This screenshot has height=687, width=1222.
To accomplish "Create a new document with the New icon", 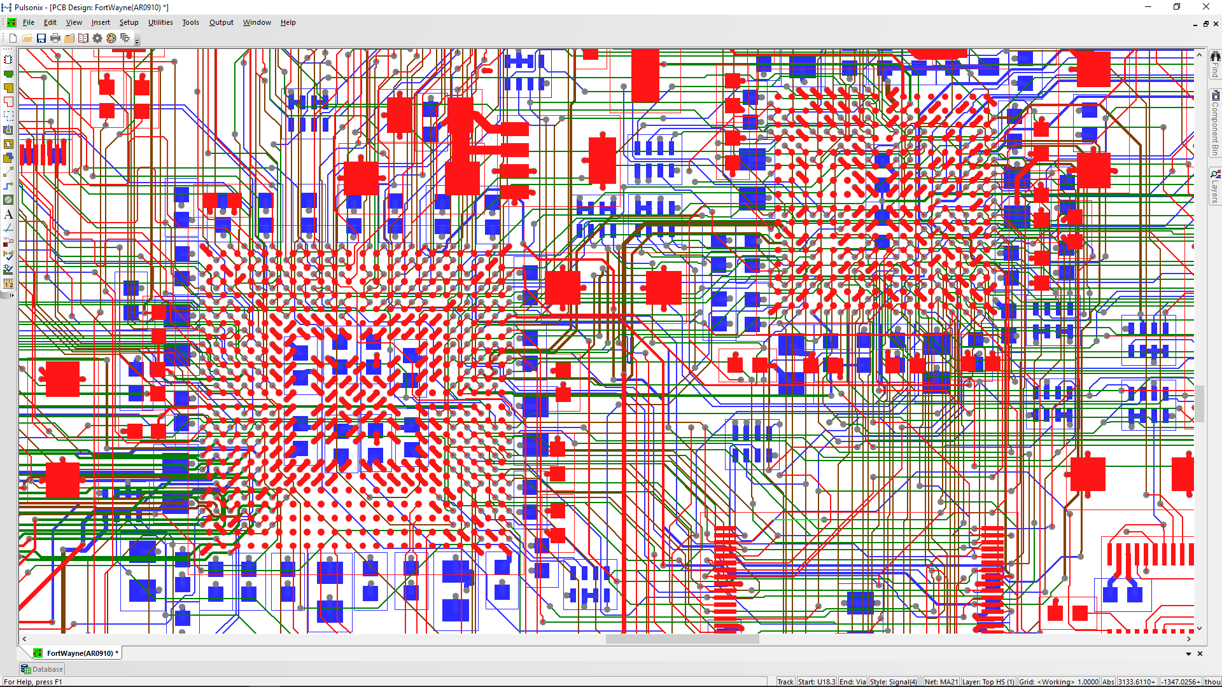I will (13, 38).
